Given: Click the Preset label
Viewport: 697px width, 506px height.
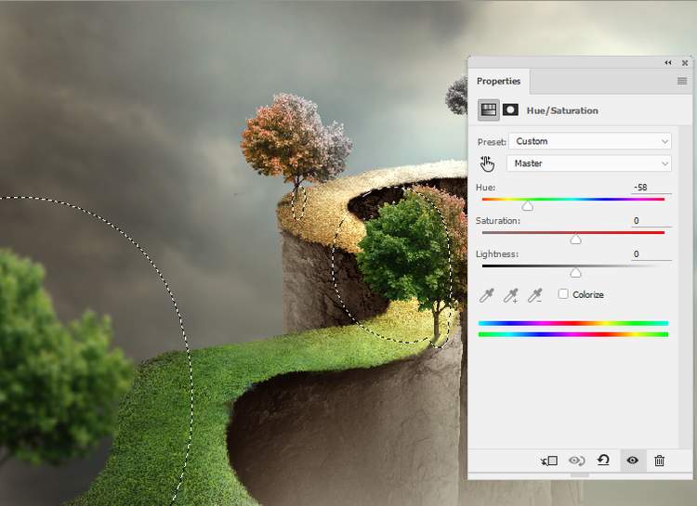Looking at the screenshot, I should point(492,142).
